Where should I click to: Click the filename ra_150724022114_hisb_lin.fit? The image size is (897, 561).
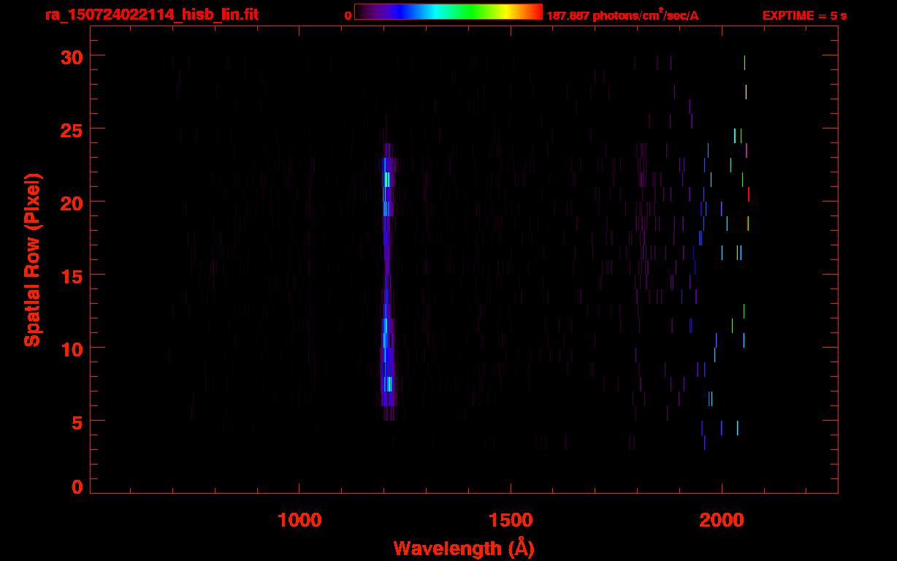coord(150,14)
